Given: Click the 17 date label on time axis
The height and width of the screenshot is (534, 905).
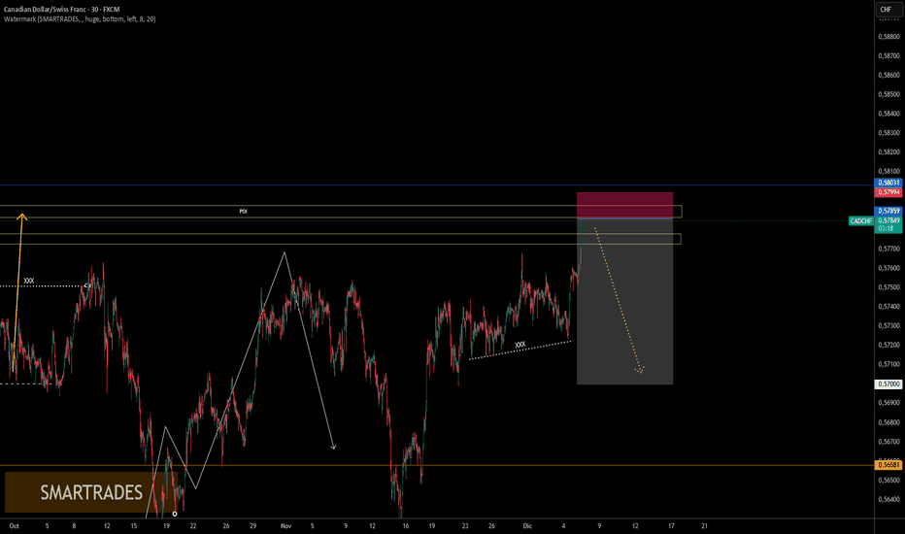Looking at the screenshot, I should point(671,526).
